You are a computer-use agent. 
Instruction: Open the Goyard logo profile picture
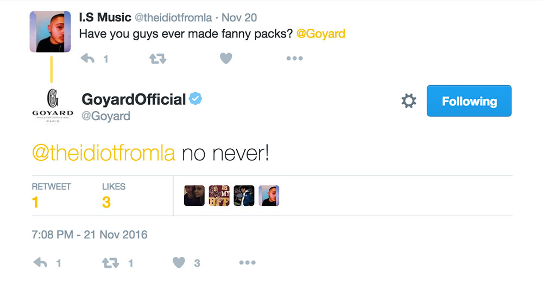pyautogui.click(x=52, y=105)
